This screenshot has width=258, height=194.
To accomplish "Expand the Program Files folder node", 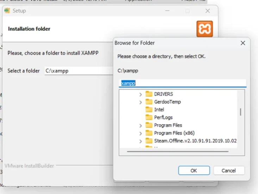I will click(140, 126).
